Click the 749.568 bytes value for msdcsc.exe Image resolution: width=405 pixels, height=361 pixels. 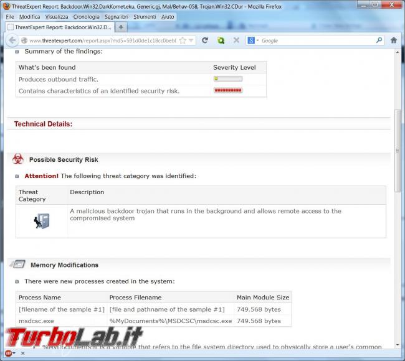259,321
